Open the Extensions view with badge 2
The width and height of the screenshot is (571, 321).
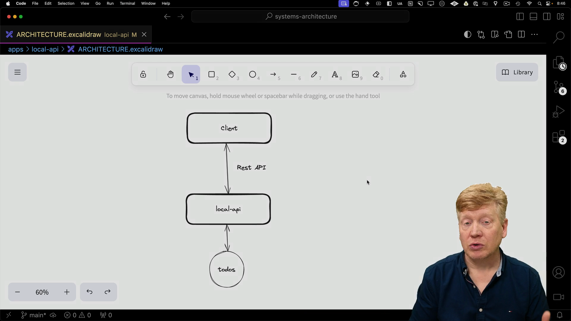[559, 137]
